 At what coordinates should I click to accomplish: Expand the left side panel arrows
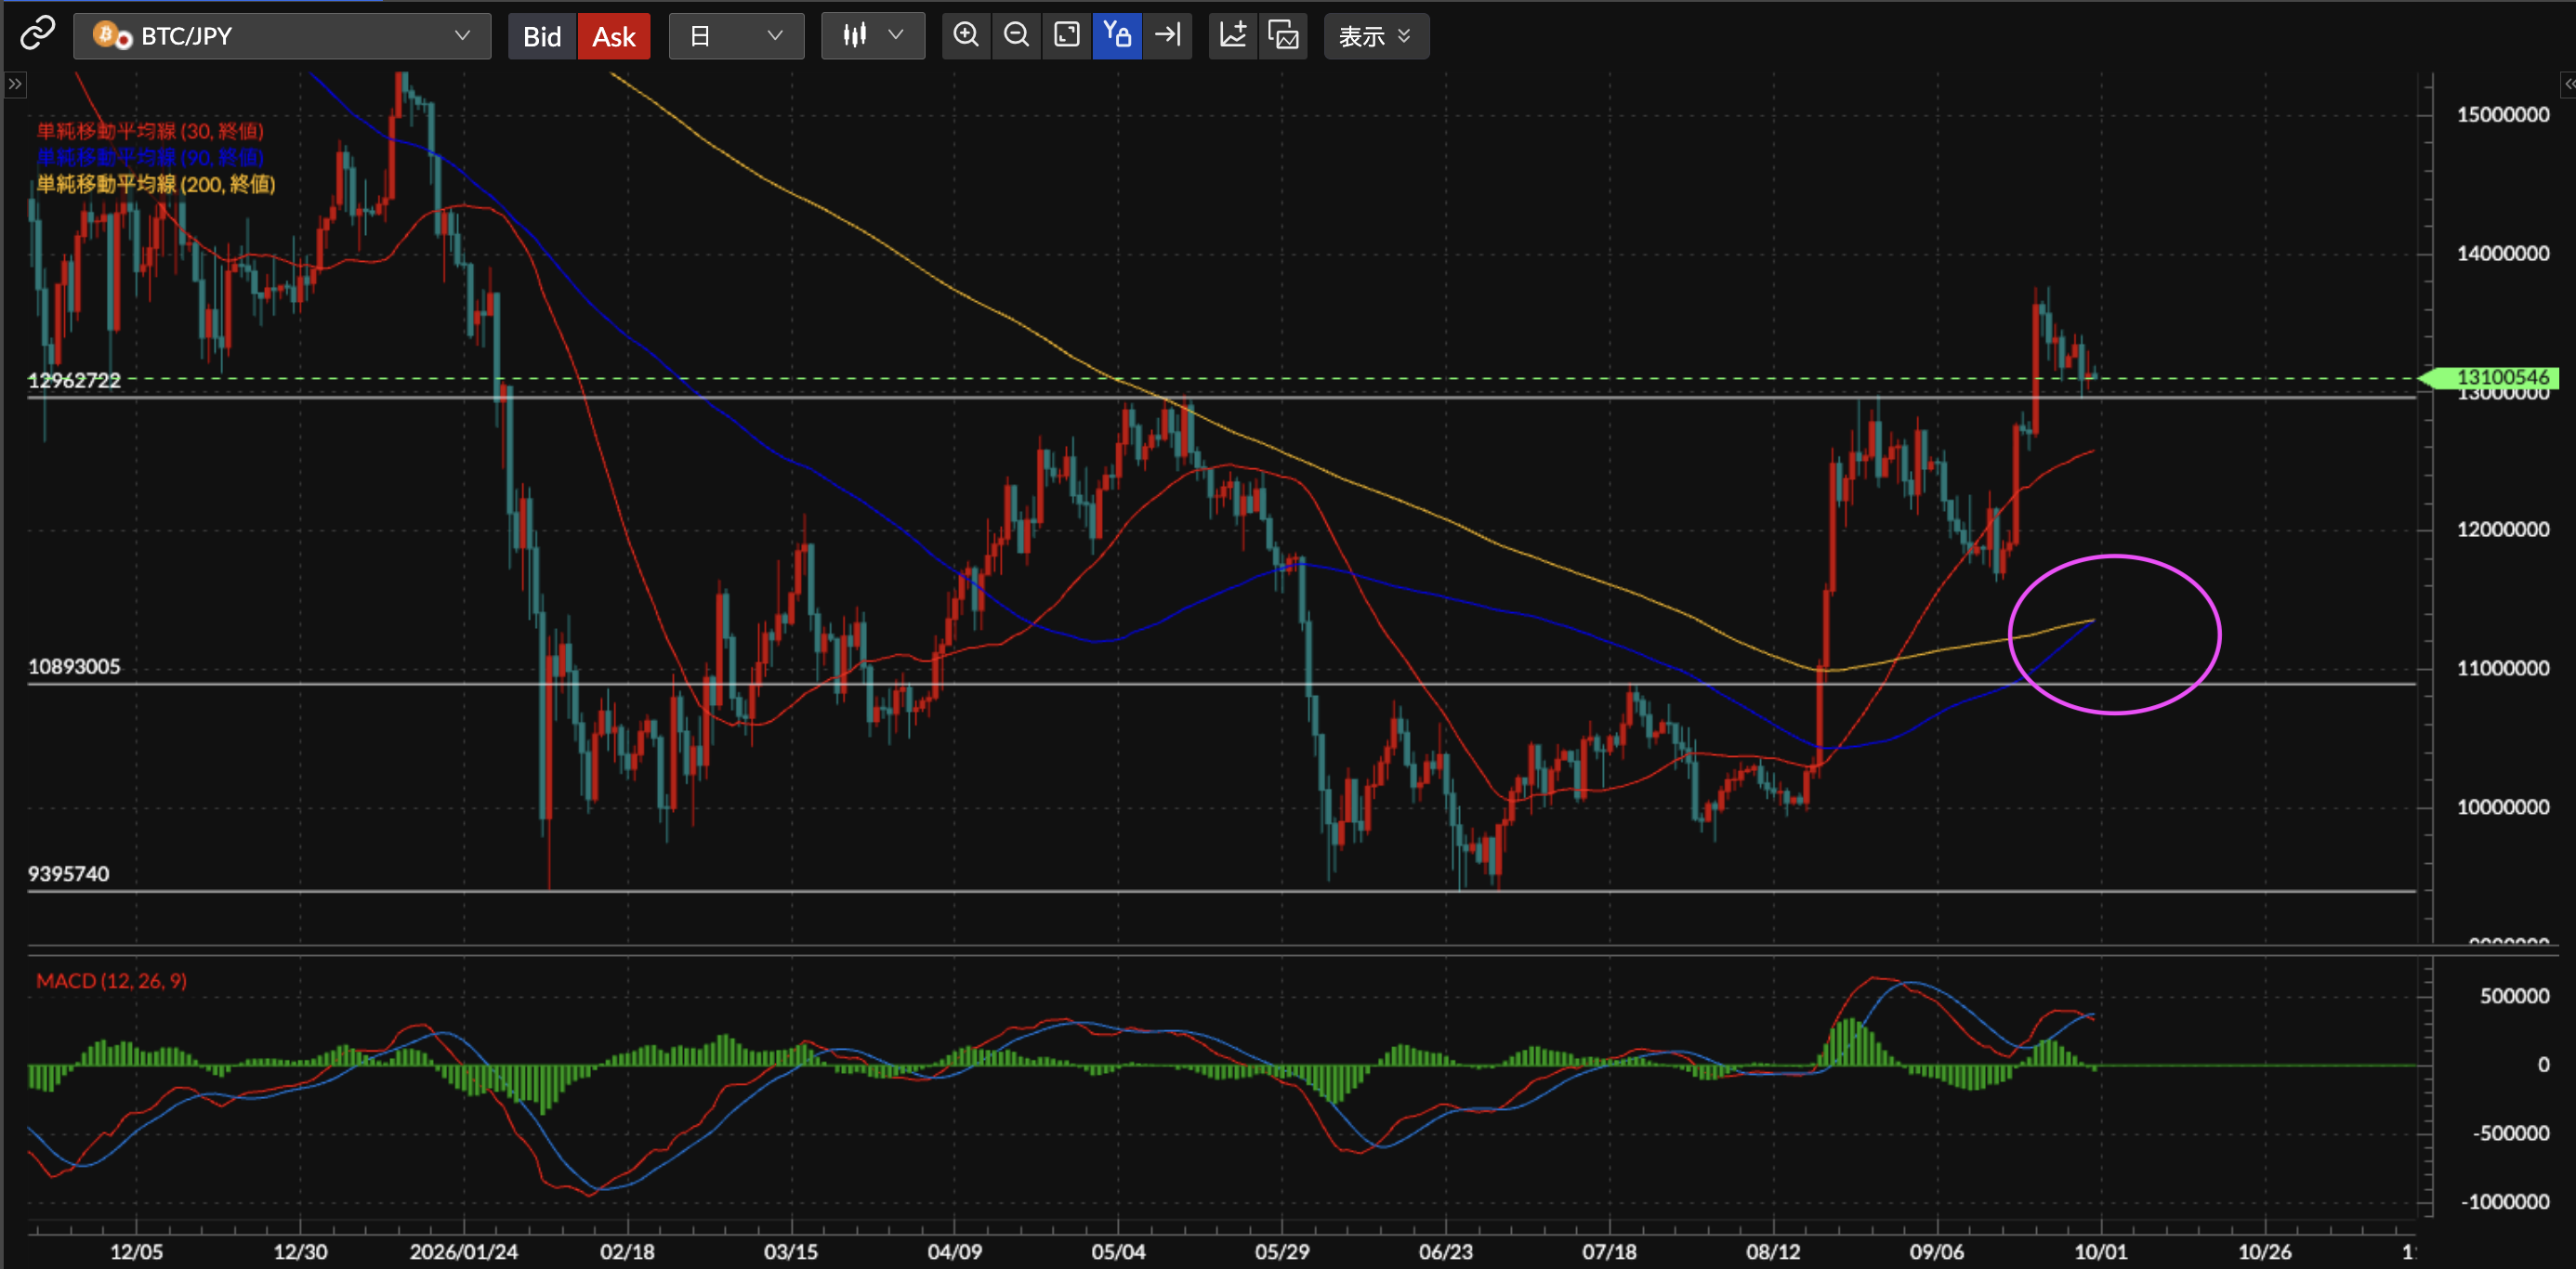pos(14,84)
